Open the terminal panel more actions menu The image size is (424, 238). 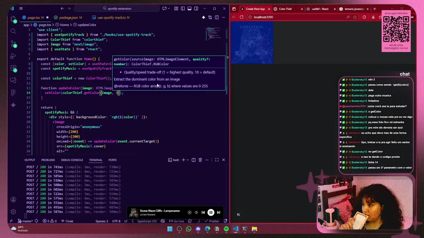click(x=207, y=160)
